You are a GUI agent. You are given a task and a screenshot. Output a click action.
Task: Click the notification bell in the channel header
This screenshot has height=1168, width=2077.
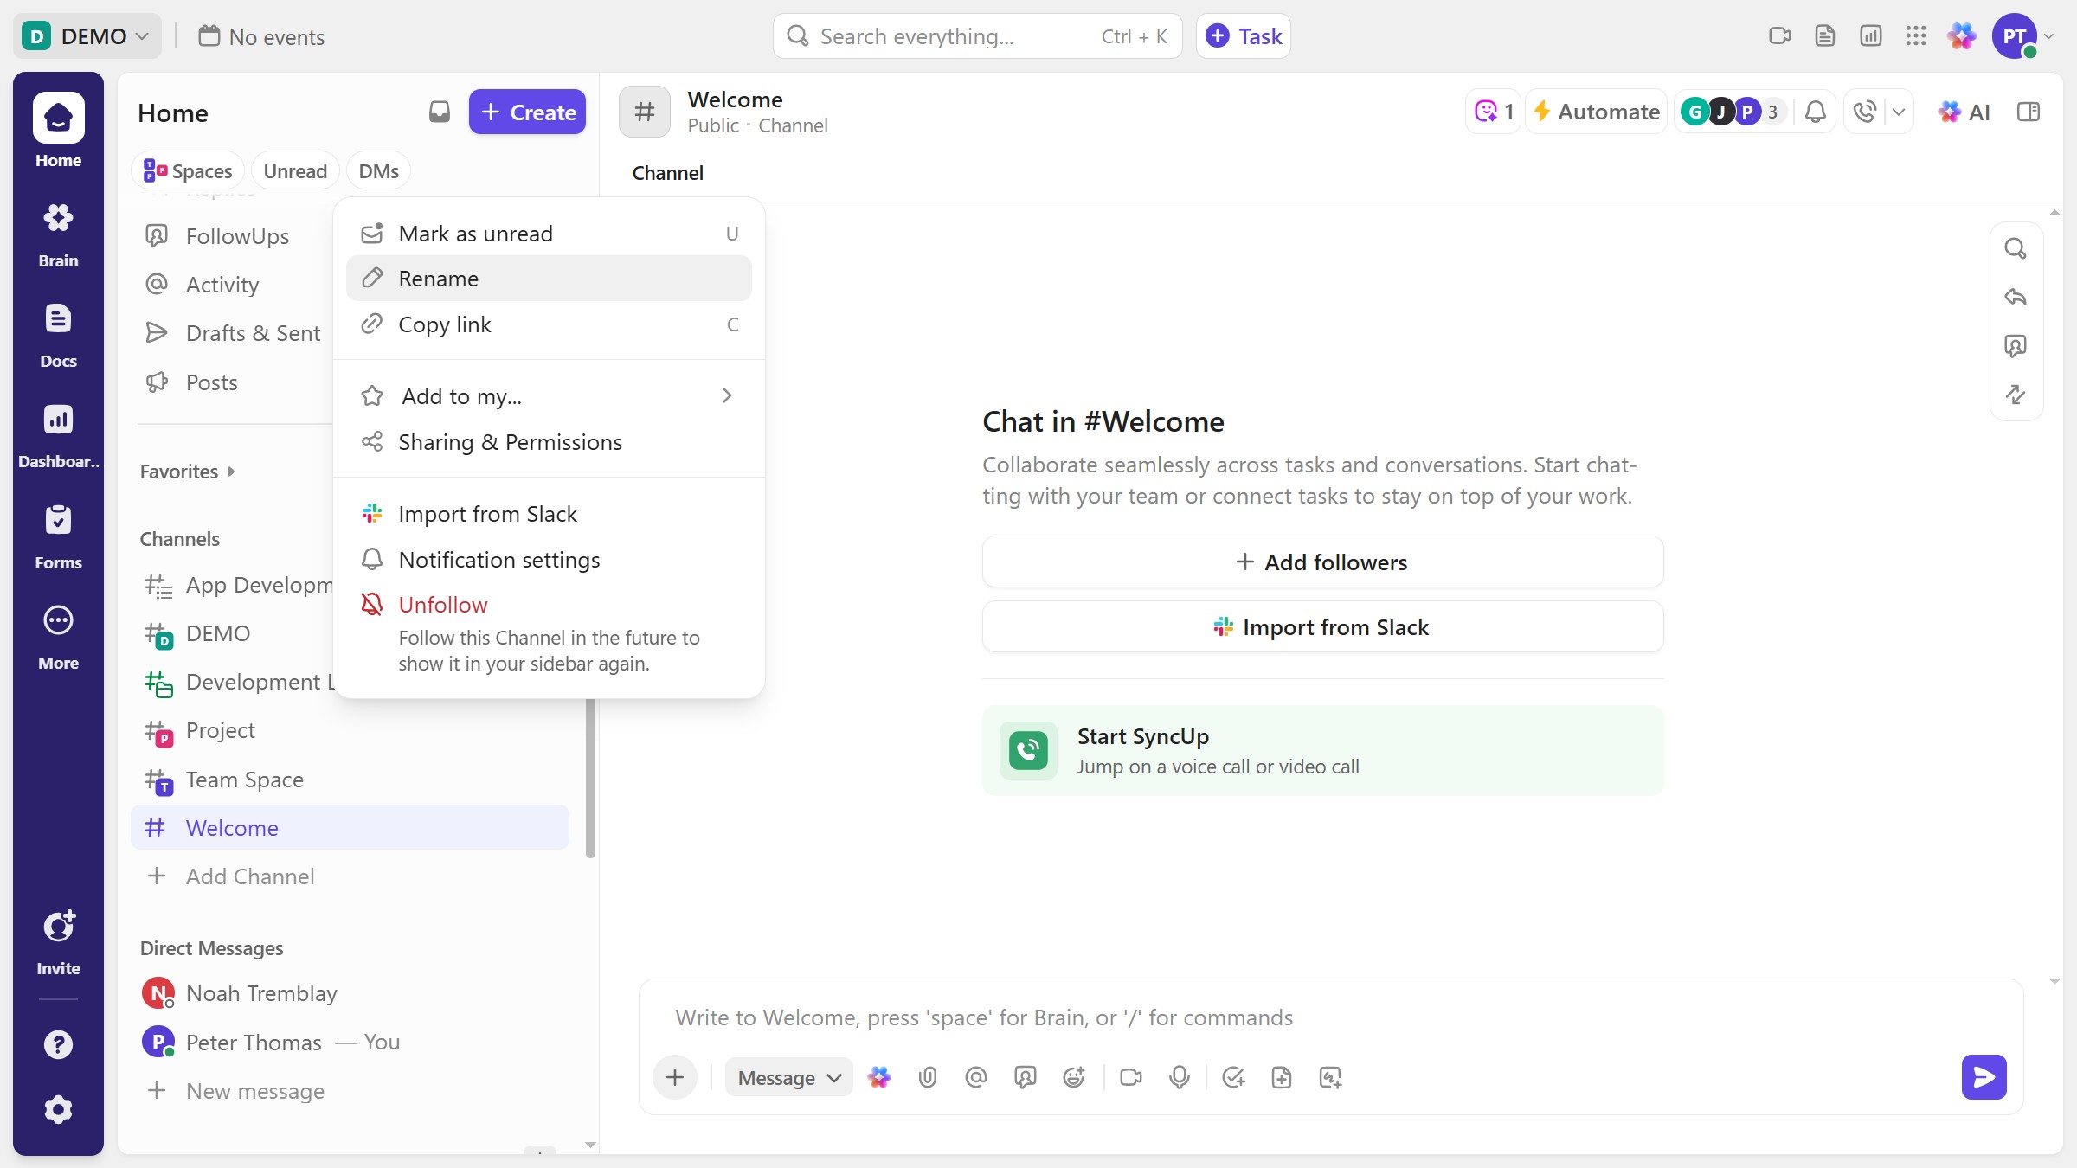1816,112
